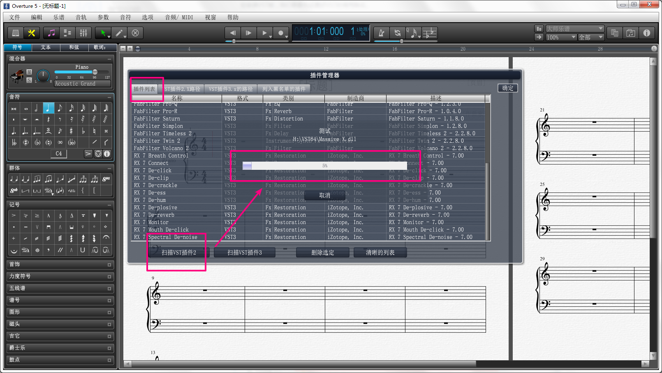This screenshot has width=662, height=373.
Task: Click 删除选定 button
Action: 323,253
